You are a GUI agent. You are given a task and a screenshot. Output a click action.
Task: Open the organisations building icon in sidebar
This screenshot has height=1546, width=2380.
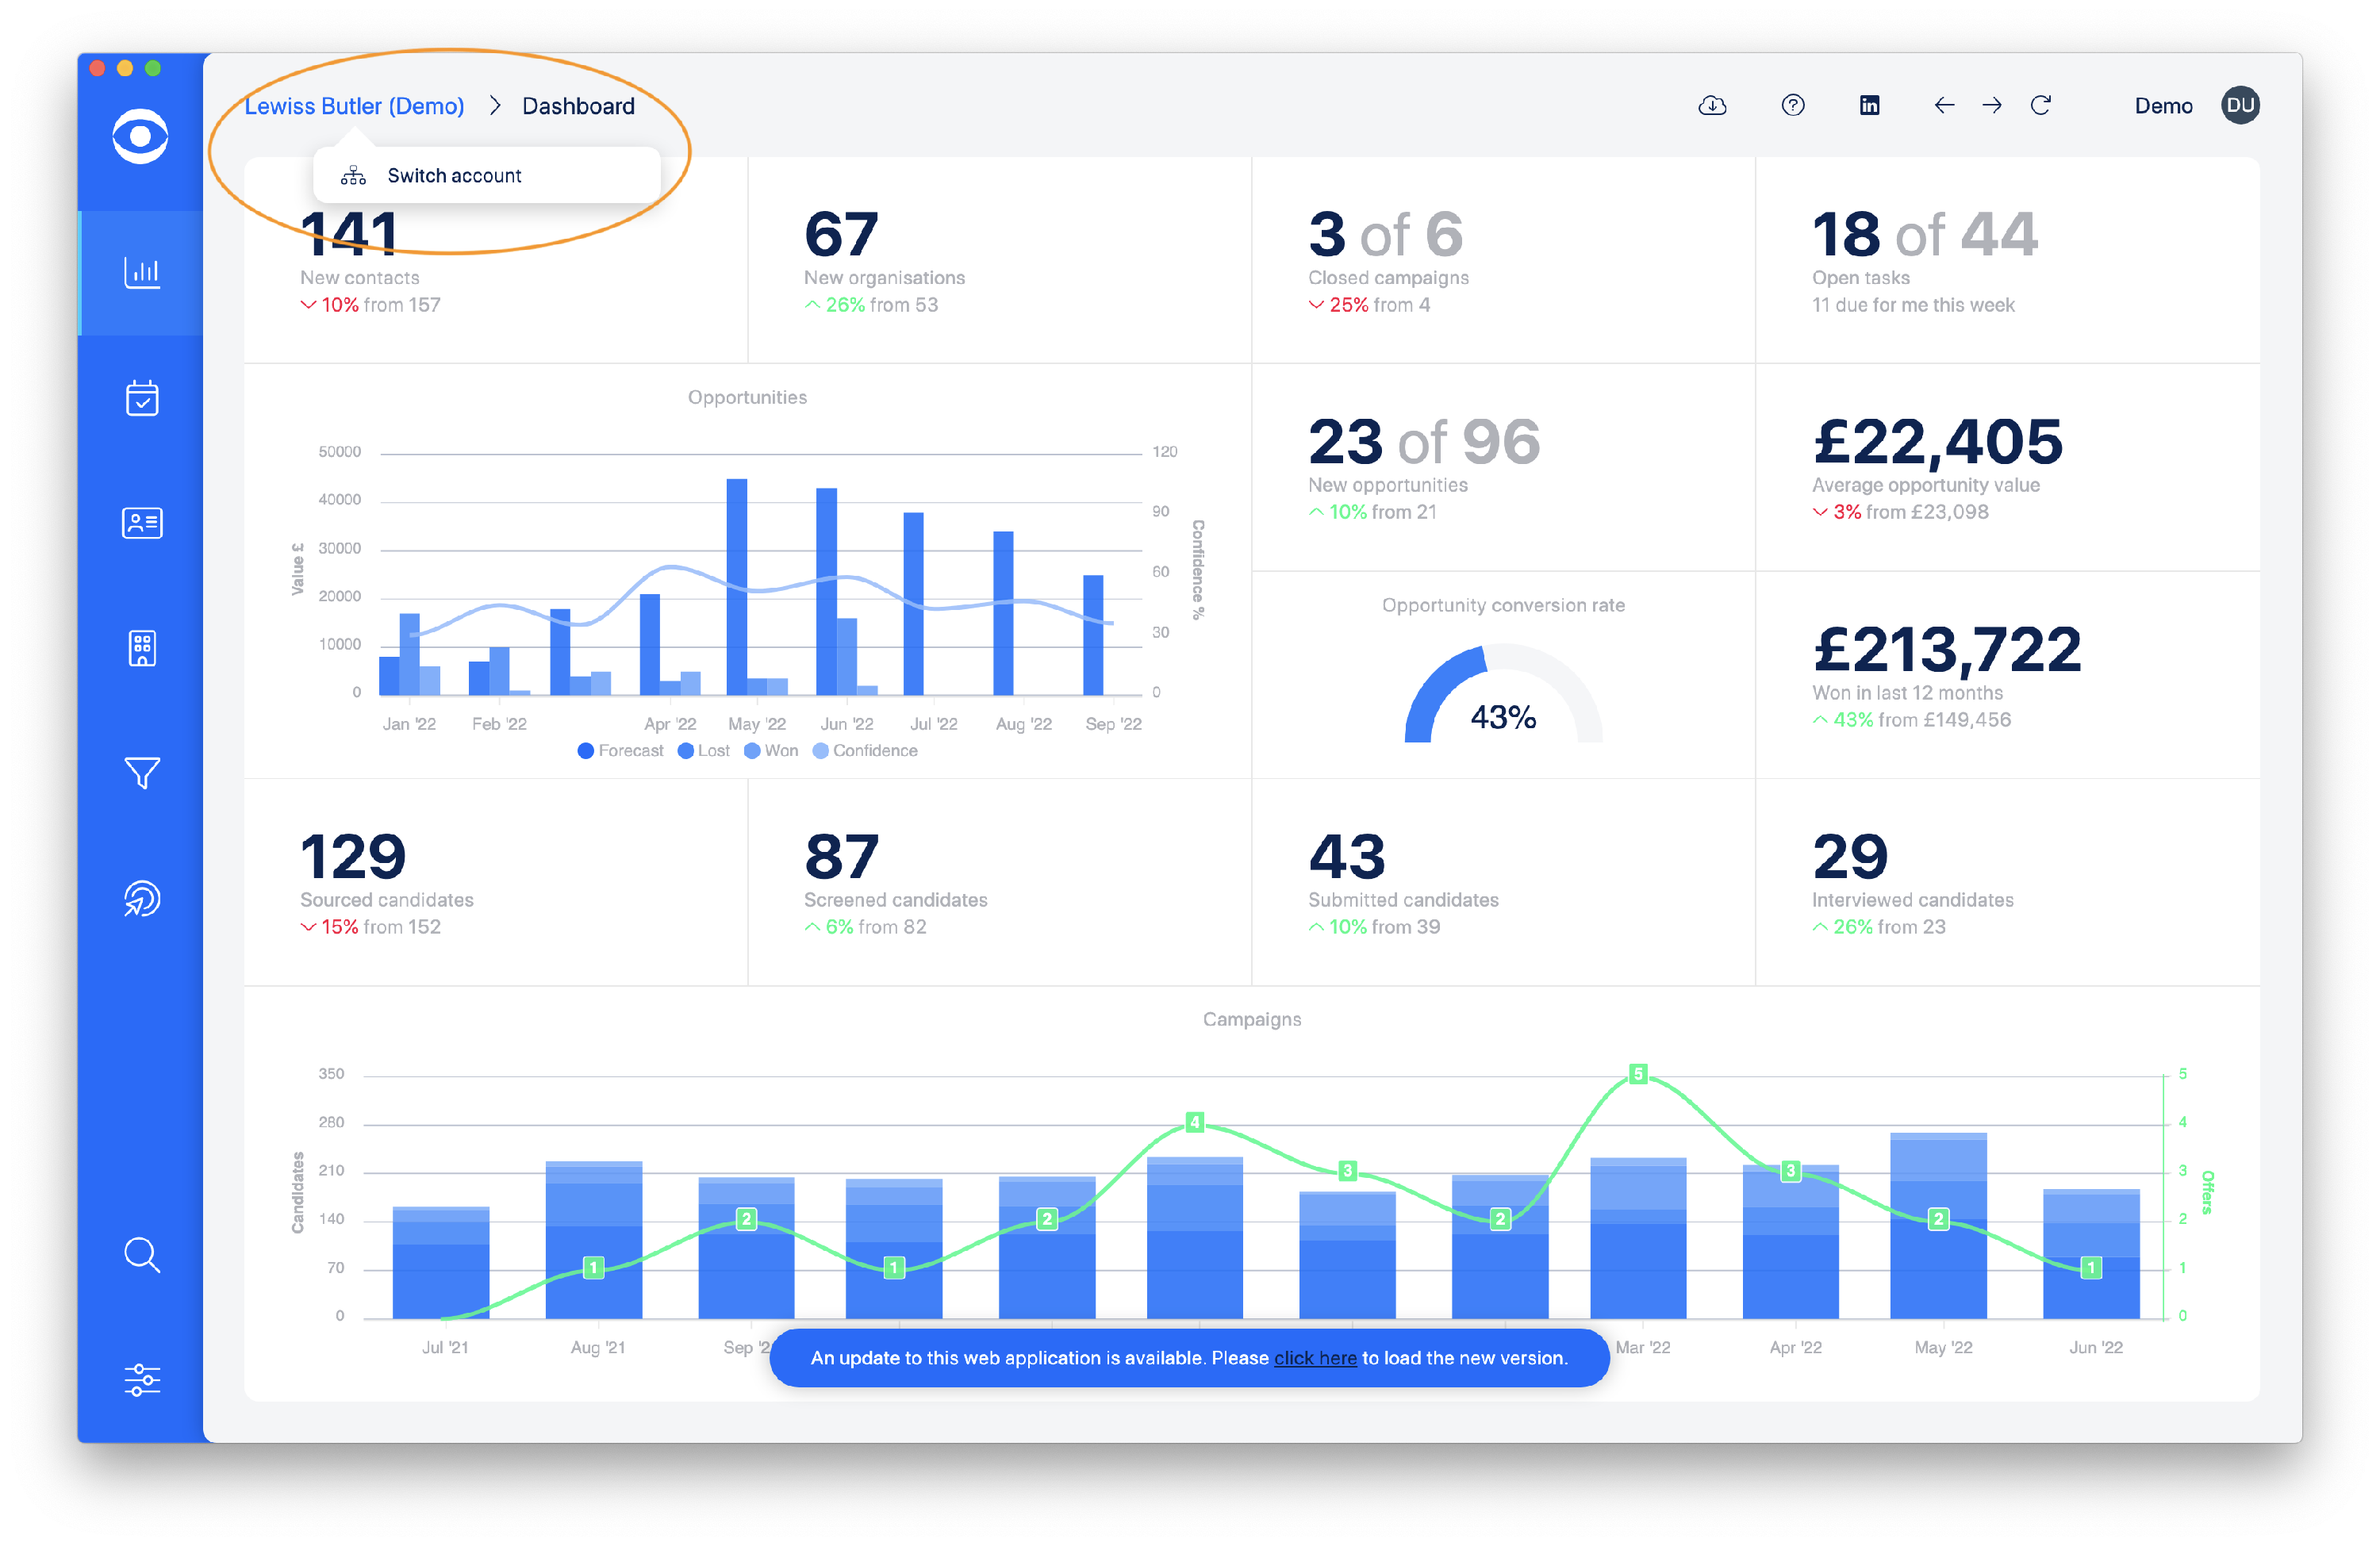(142, 648)
